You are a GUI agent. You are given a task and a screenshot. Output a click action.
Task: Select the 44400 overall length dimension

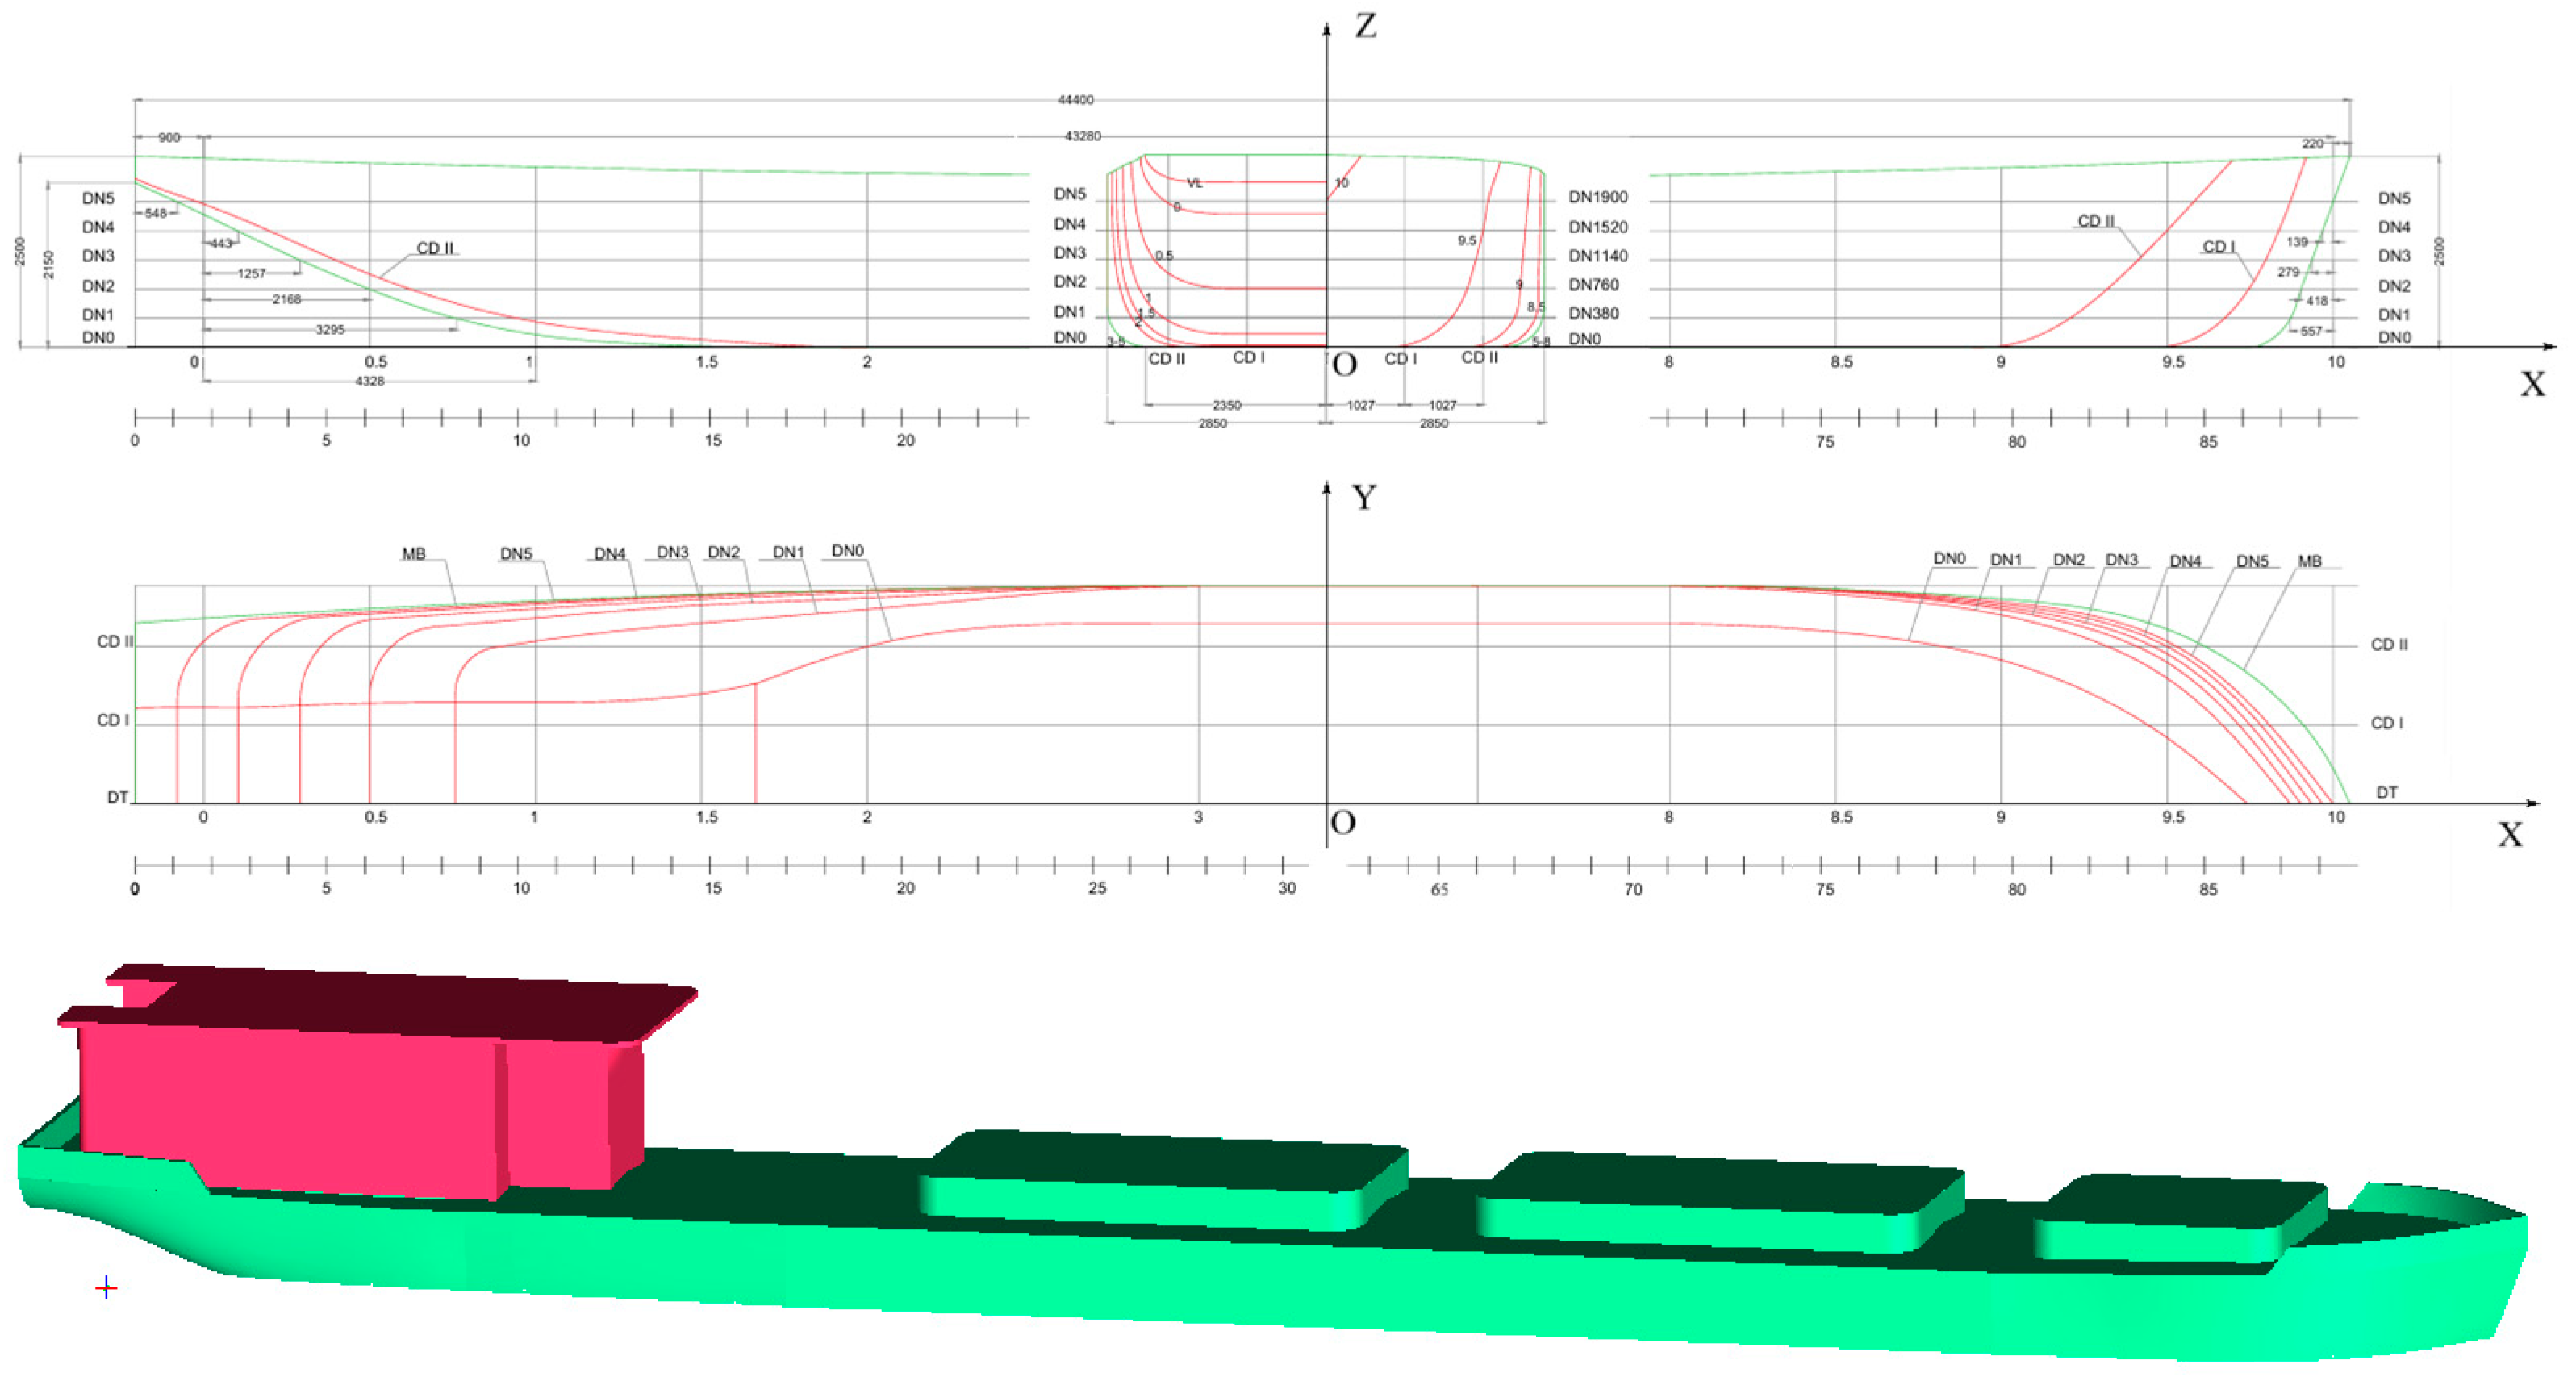click(x=1075, y=100)
